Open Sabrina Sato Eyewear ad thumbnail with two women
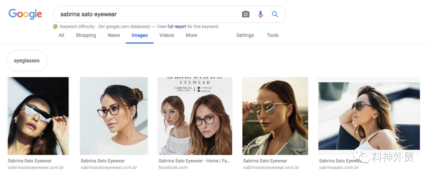 [195, 116]
